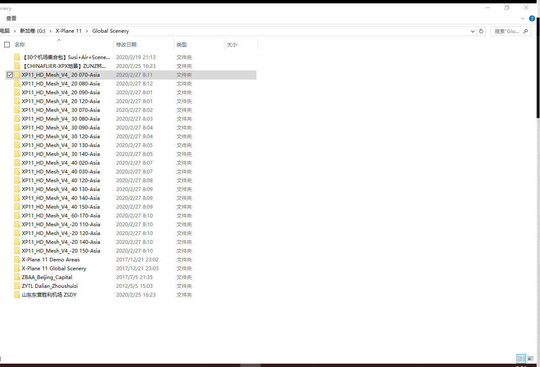The height and width of the screenshot is (367, 540).
Task: Expand chevron after 新加卷 (G:) breadcrumb
Action: (x=51, y=31)
